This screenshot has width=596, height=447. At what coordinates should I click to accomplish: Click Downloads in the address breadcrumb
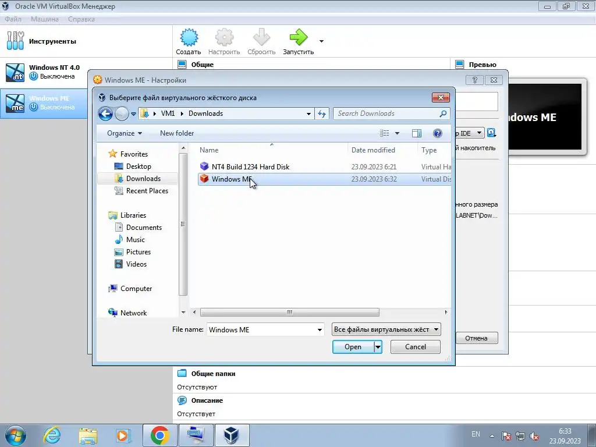pos(205,113)
